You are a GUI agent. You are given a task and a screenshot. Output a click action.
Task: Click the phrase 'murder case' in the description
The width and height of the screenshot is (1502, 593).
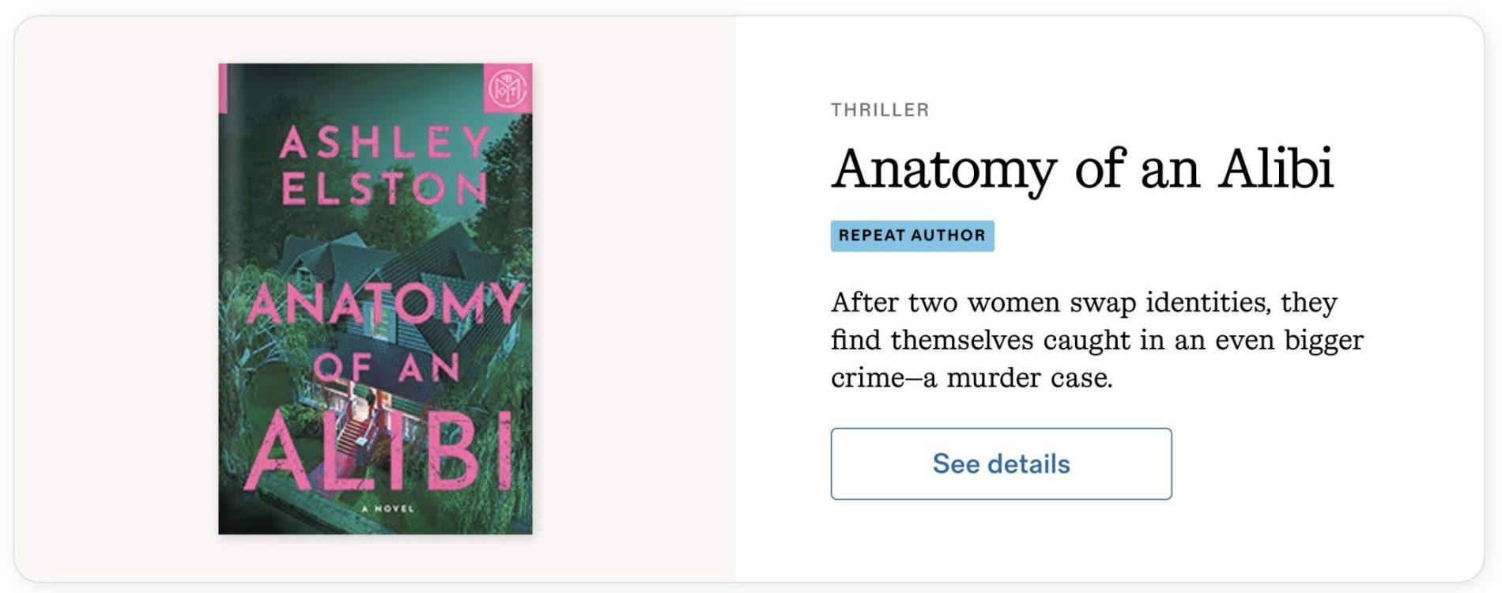click(x=1028, y=378)
